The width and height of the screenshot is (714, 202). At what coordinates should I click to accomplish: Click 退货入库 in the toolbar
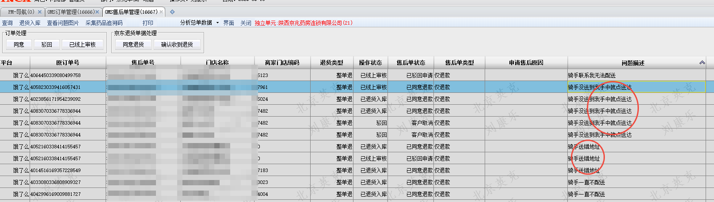(30, 23)
